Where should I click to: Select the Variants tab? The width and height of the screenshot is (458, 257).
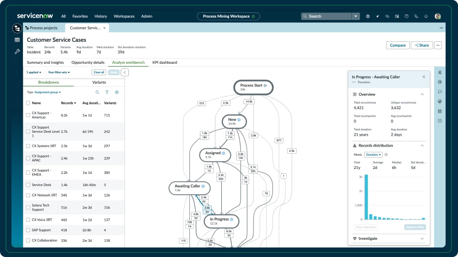99,82
